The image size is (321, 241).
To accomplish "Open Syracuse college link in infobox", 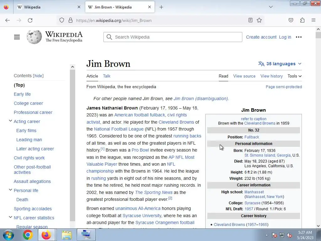I will pyautogui.click(x=252, y=203).
